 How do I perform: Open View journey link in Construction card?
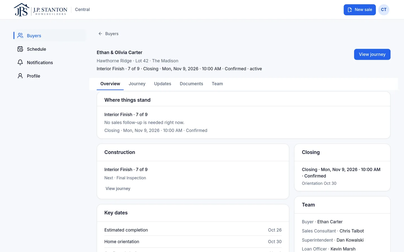tap(118, 188)
